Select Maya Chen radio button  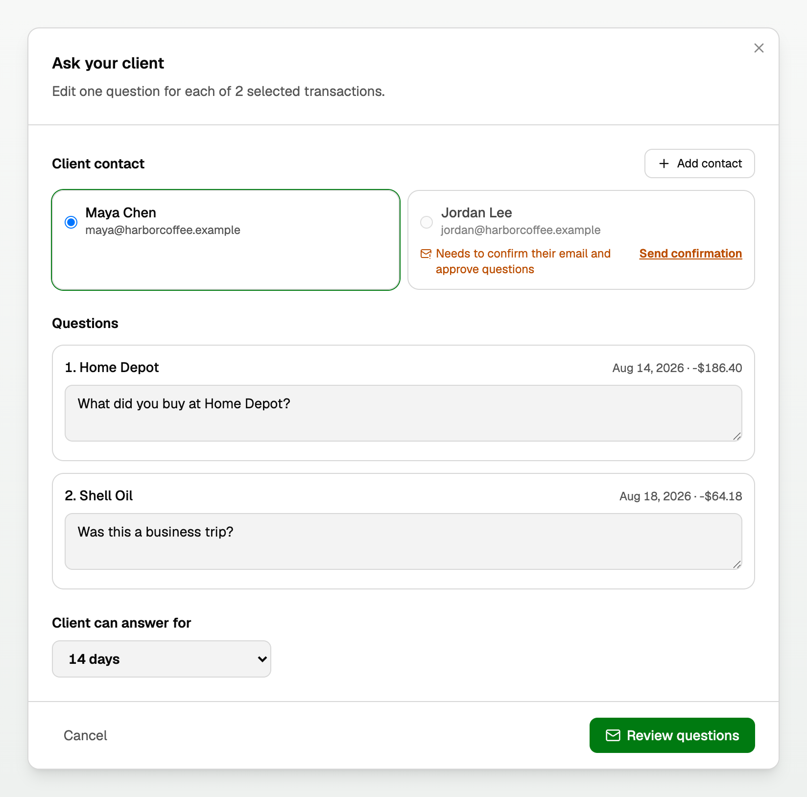tap(71, 222)
